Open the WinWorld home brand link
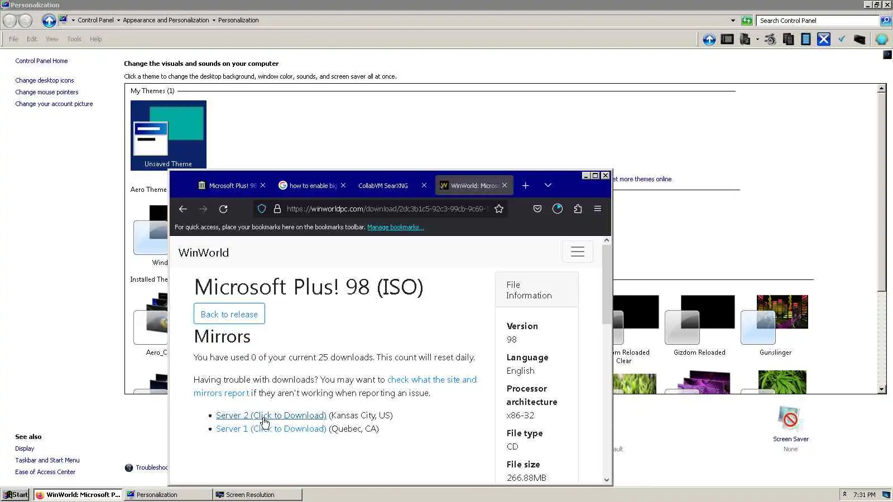Image resolution: width=893 pixels, height=502 pixels. [204, 253]
